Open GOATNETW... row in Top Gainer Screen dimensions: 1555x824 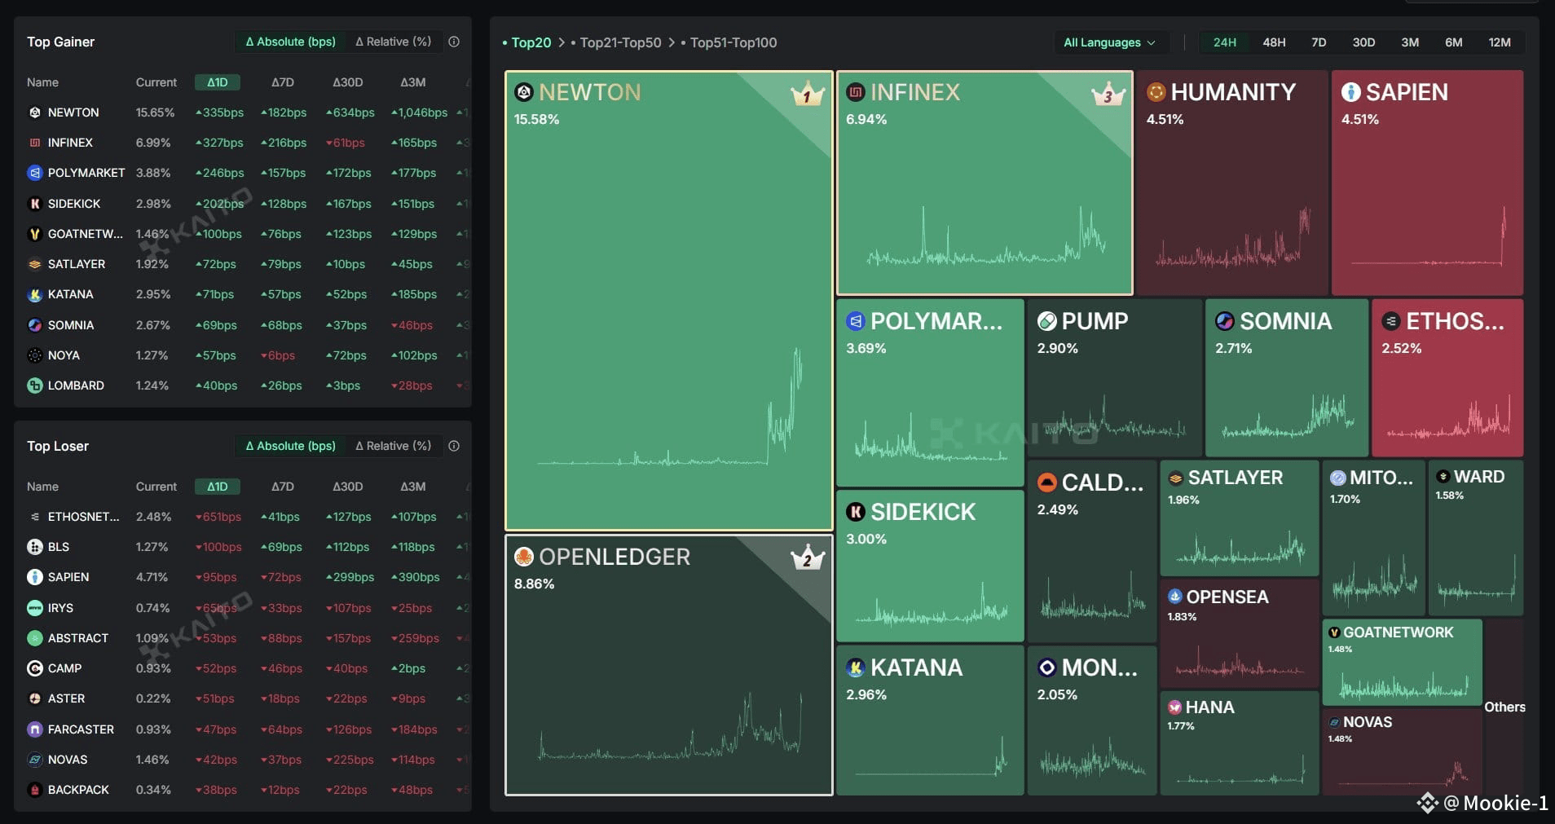pos(243,234)
